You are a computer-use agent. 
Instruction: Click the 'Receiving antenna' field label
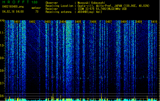(x=59, y=12)
